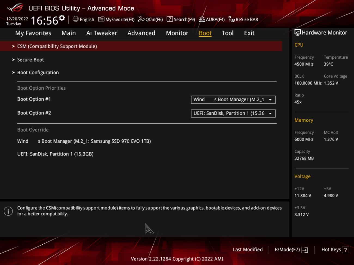Open Qfan(F6) fan control icon
The height and width of the screenshot is (265, 354).
click(141, 19)
